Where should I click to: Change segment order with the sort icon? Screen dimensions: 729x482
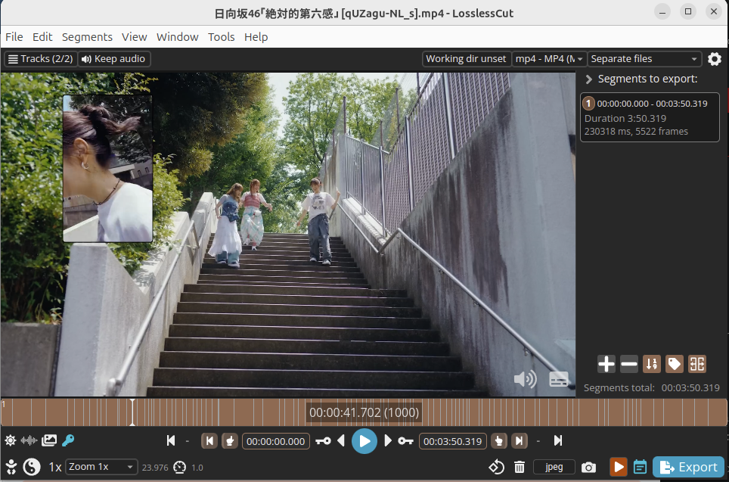652,364
